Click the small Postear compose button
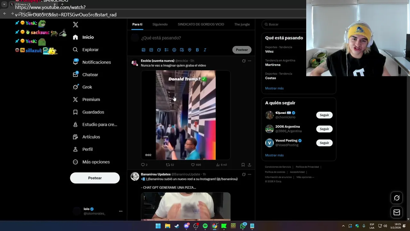The height and width of the screenshot is (231, 410). pos(242,50)
